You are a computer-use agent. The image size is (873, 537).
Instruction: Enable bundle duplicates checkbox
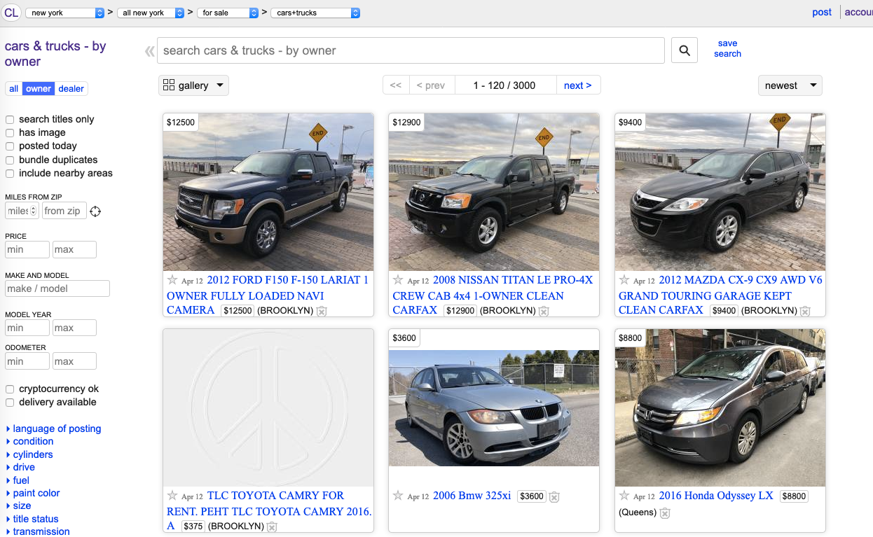click(10, 160)
